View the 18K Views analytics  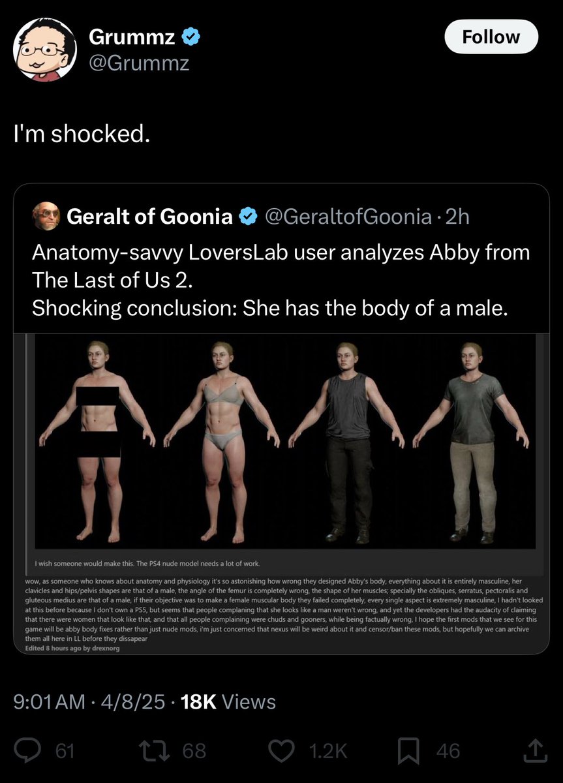coord(228,701)
